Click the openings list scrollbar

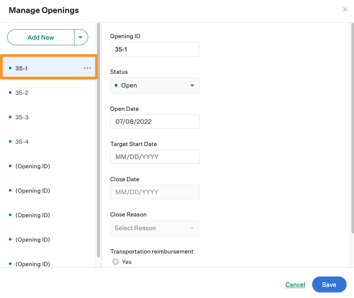(x=99, y=141)
